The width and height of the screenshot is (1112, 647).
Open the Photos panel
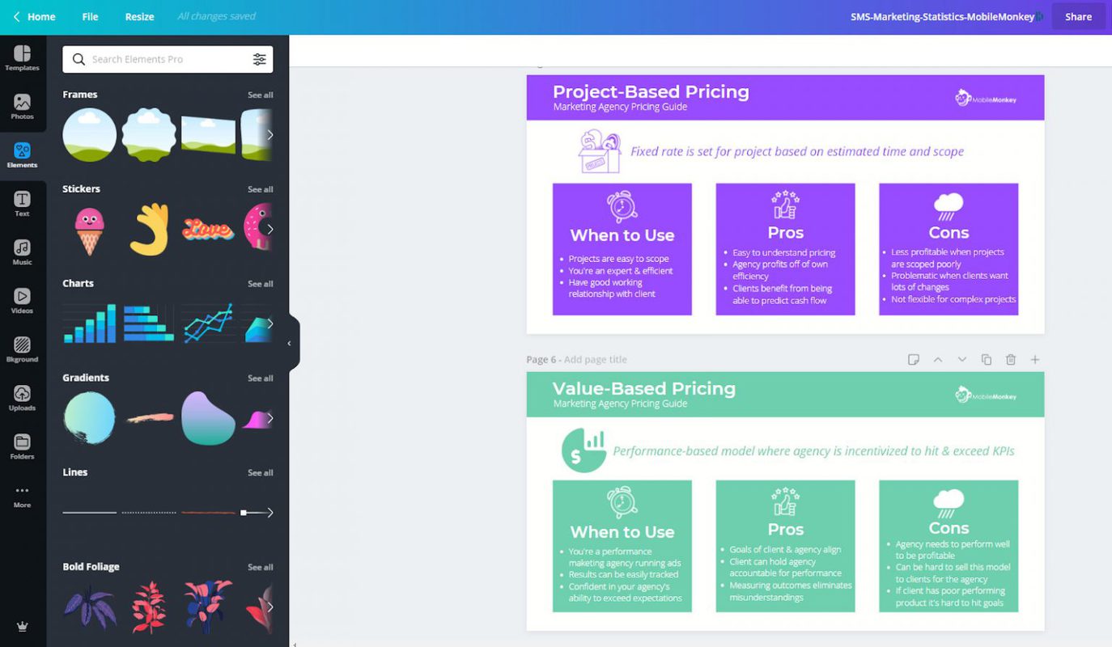22,105
